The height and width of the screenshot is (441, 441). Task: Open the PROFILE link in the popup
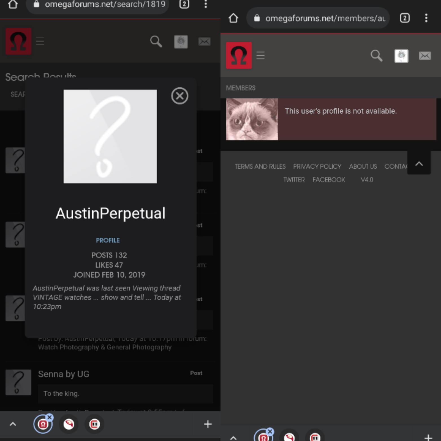108,240
